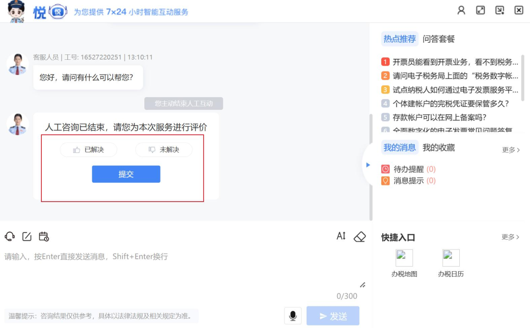Viewport: 530px width, 328px height.
Task: Open question 个体建帐户的完税凭证要保管多久
Action: tap(445, 103)
